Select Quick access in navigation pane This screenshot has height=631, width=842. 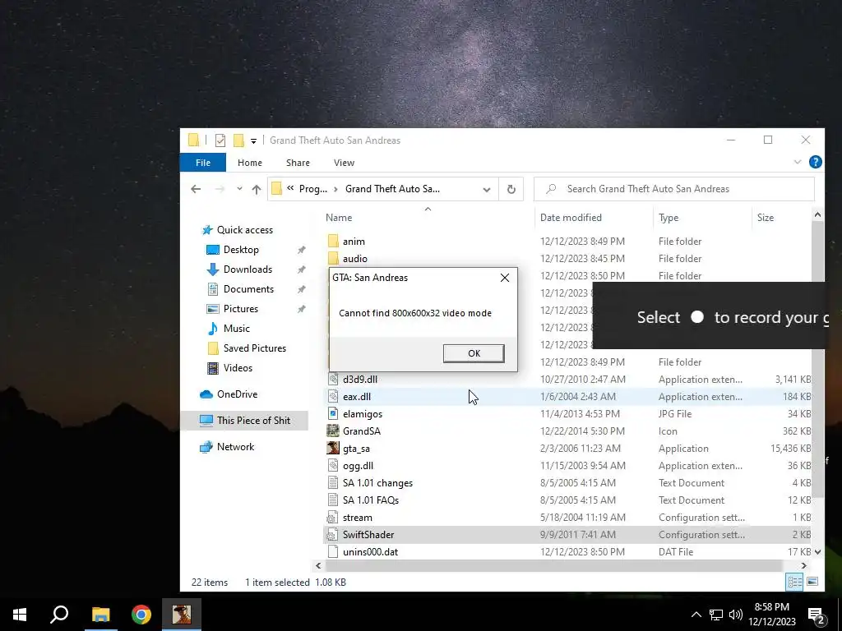(244, 230)
